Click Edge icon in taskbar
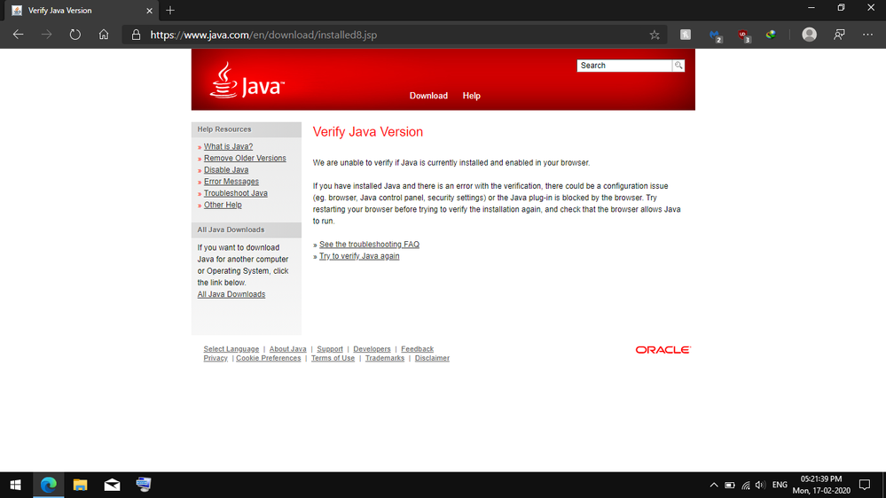The width and height of the screenshot is (886, 498). 49,485
